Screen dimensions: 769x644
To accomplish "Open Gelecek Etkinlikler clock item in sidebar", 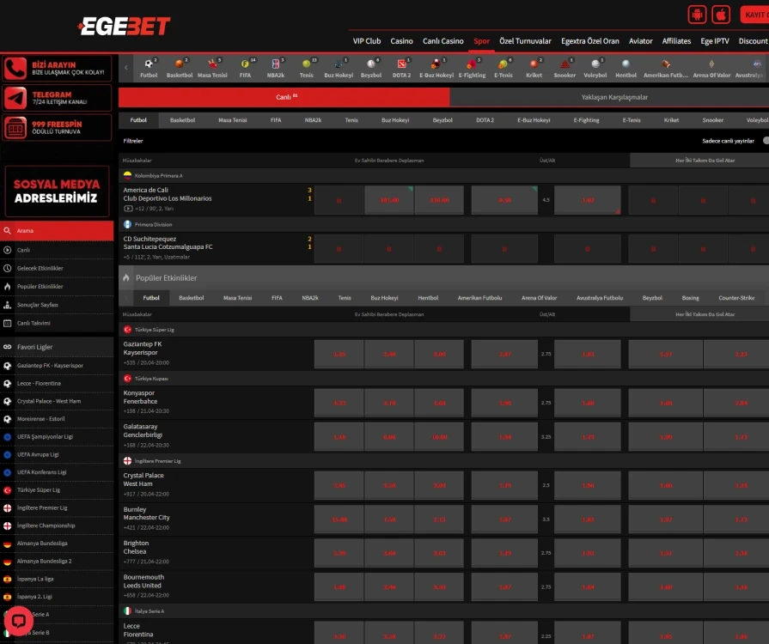I will point(57,268).
